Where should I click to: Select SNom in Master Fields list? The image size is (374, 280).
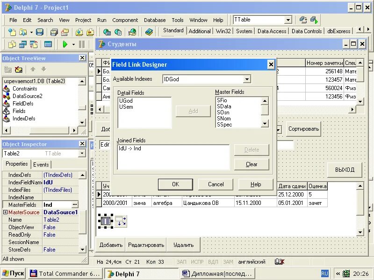click(x=224, y=119)
